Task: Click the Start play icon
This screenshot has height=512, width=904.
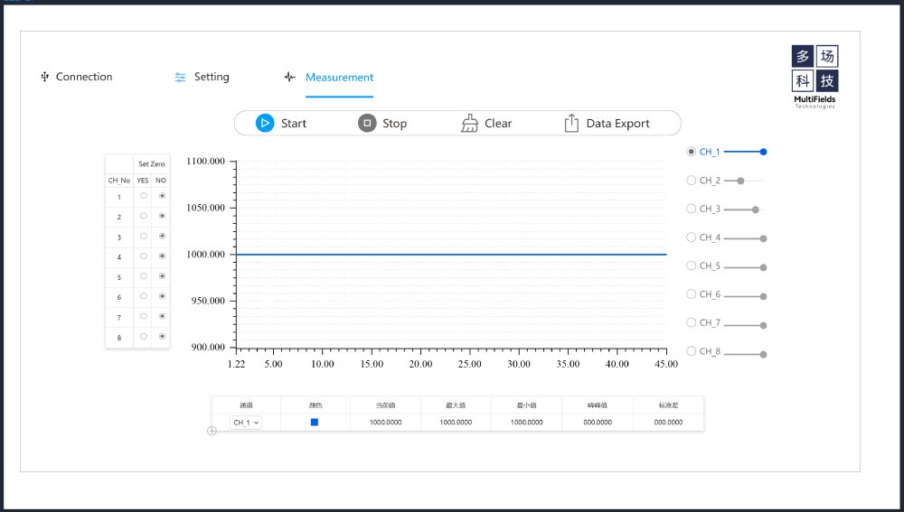Action: tap(264, 124)
